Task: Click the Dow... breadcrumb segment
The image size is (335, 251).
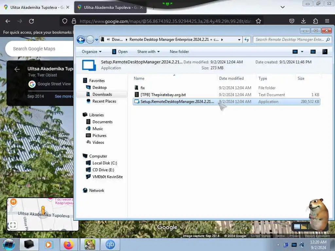Action: click(117, 40)
